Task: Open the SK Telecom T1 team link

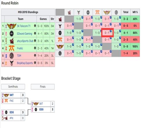Action: click(24, 26)
